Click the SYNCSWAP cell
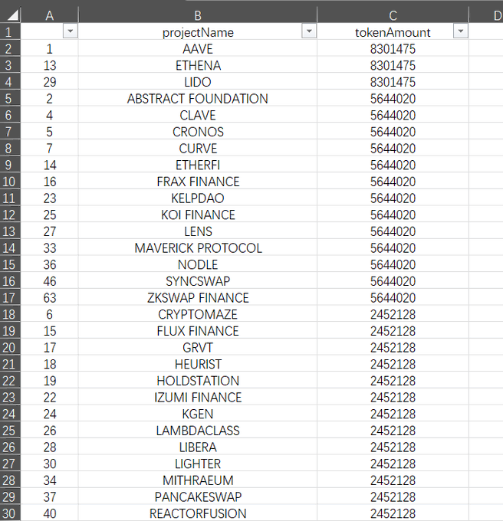503x521 pixels. pos(198,281)
